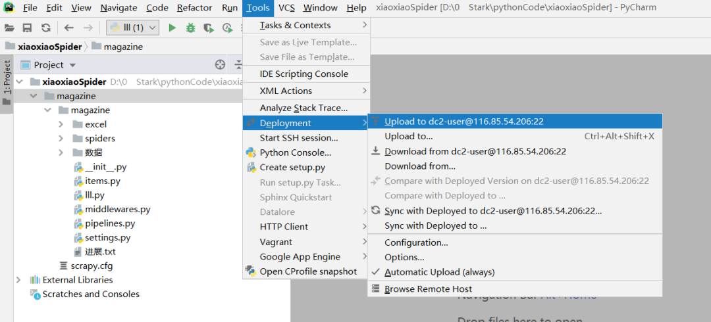Screen dimensions: 711x322
Task: Select the settings.py file in tree
Action: pyautogui.click(x=107, y=238)
